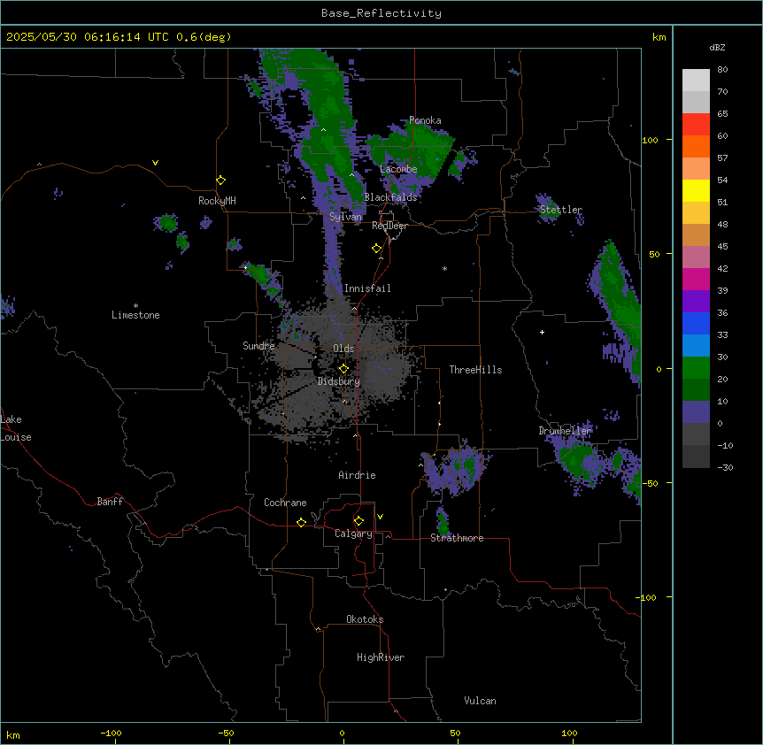This screenshot has height=745, width=763.
Task: Pick the purple swatch near 39 dBZ
Action: tap(696, 301)
